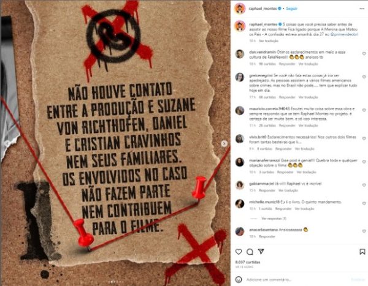368x286 pixels.
Task: Like the post with heart icon
Action: click(x=239, y=252)
